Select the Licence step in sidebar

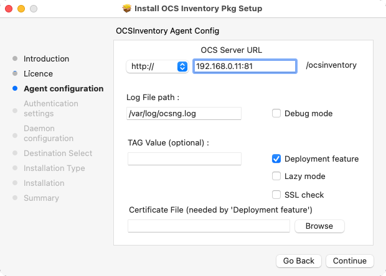[x=38, y=74]
